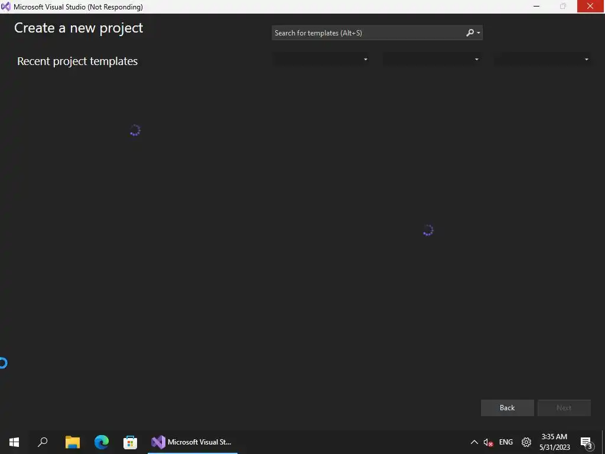Screen dimensions: 605x454
Task: Click the Search for templates input field
Action: click(x=369, y=33)
